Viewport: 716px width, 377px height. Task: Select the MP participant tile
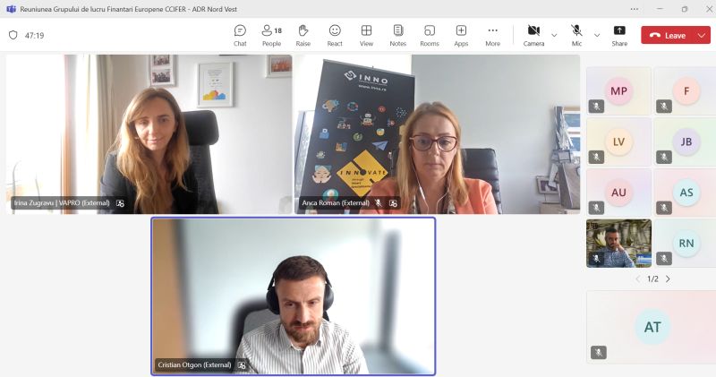tap(618, 90)
